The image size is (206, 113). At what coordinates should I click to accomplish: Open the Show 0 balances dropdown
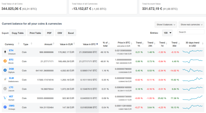click(166, 25)
